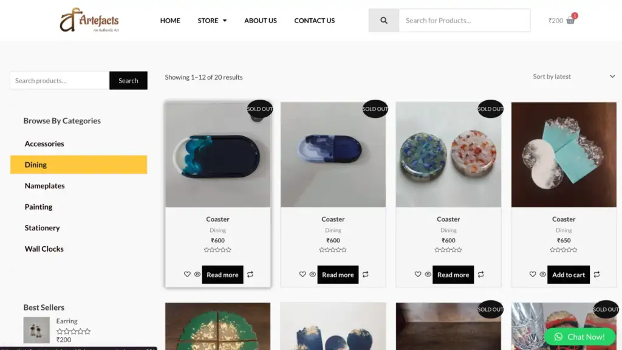This screenshot has height=350, width=622.
Task: Add the ₹650 Coaster to cart
Action: tap(568, 274)
